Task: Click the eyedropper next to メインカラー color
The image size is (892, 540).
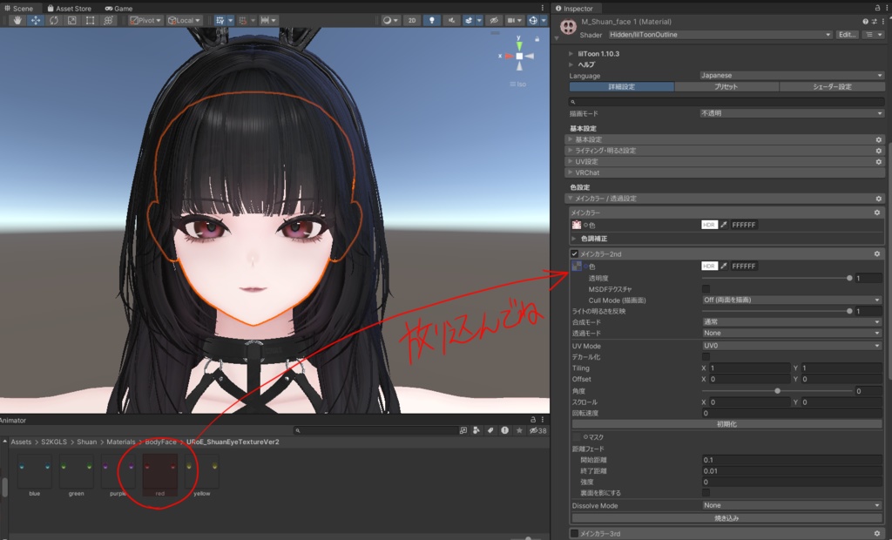Action: coord(724,226)
